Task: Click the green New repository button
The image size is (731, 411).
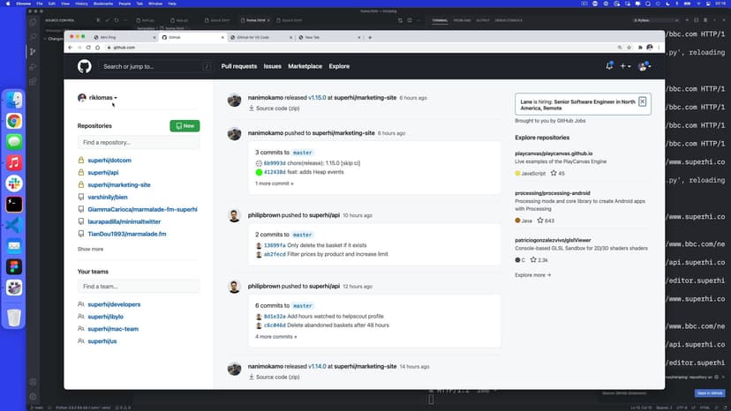Action: pos(185,126)
